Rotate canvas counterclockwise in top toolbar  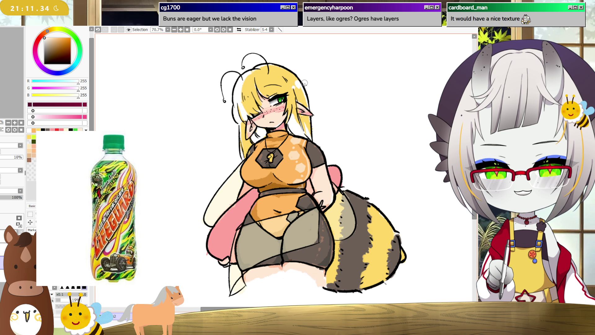pos(217,30)
